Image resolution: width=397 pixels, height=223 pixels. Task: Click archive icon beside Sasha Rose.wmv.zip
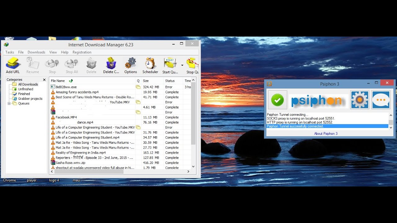53,163
